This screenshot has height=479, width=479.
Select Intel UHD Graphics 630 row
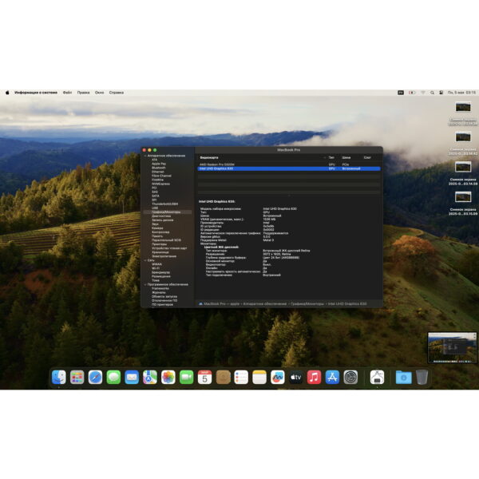(x=289, y=168)
